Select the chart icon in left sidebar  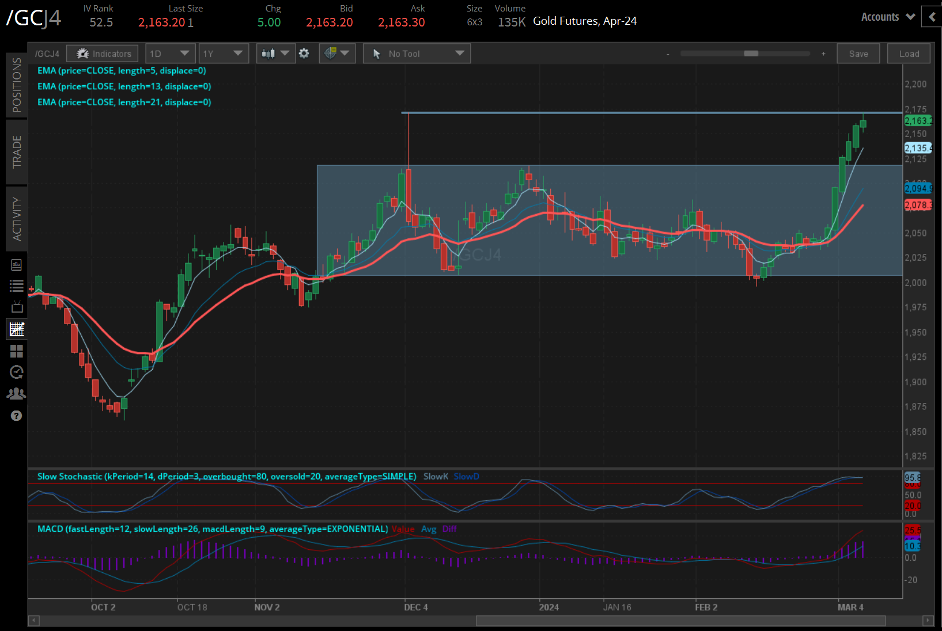click(x=17, y=329)
